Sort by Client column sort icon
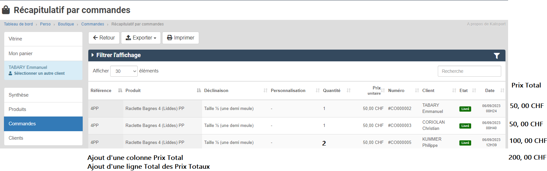The height and width of the screenshot is (171, 547). [454, 90]
